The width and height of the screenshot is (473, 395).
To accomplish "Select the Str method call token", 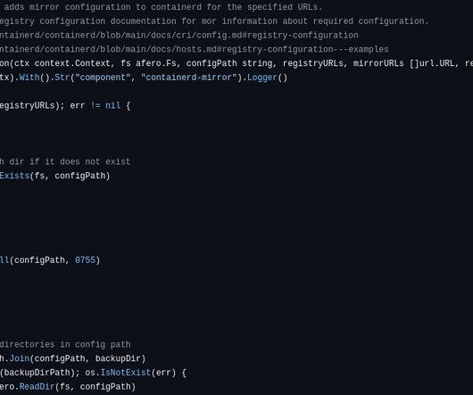I will [x=62, y=78].
